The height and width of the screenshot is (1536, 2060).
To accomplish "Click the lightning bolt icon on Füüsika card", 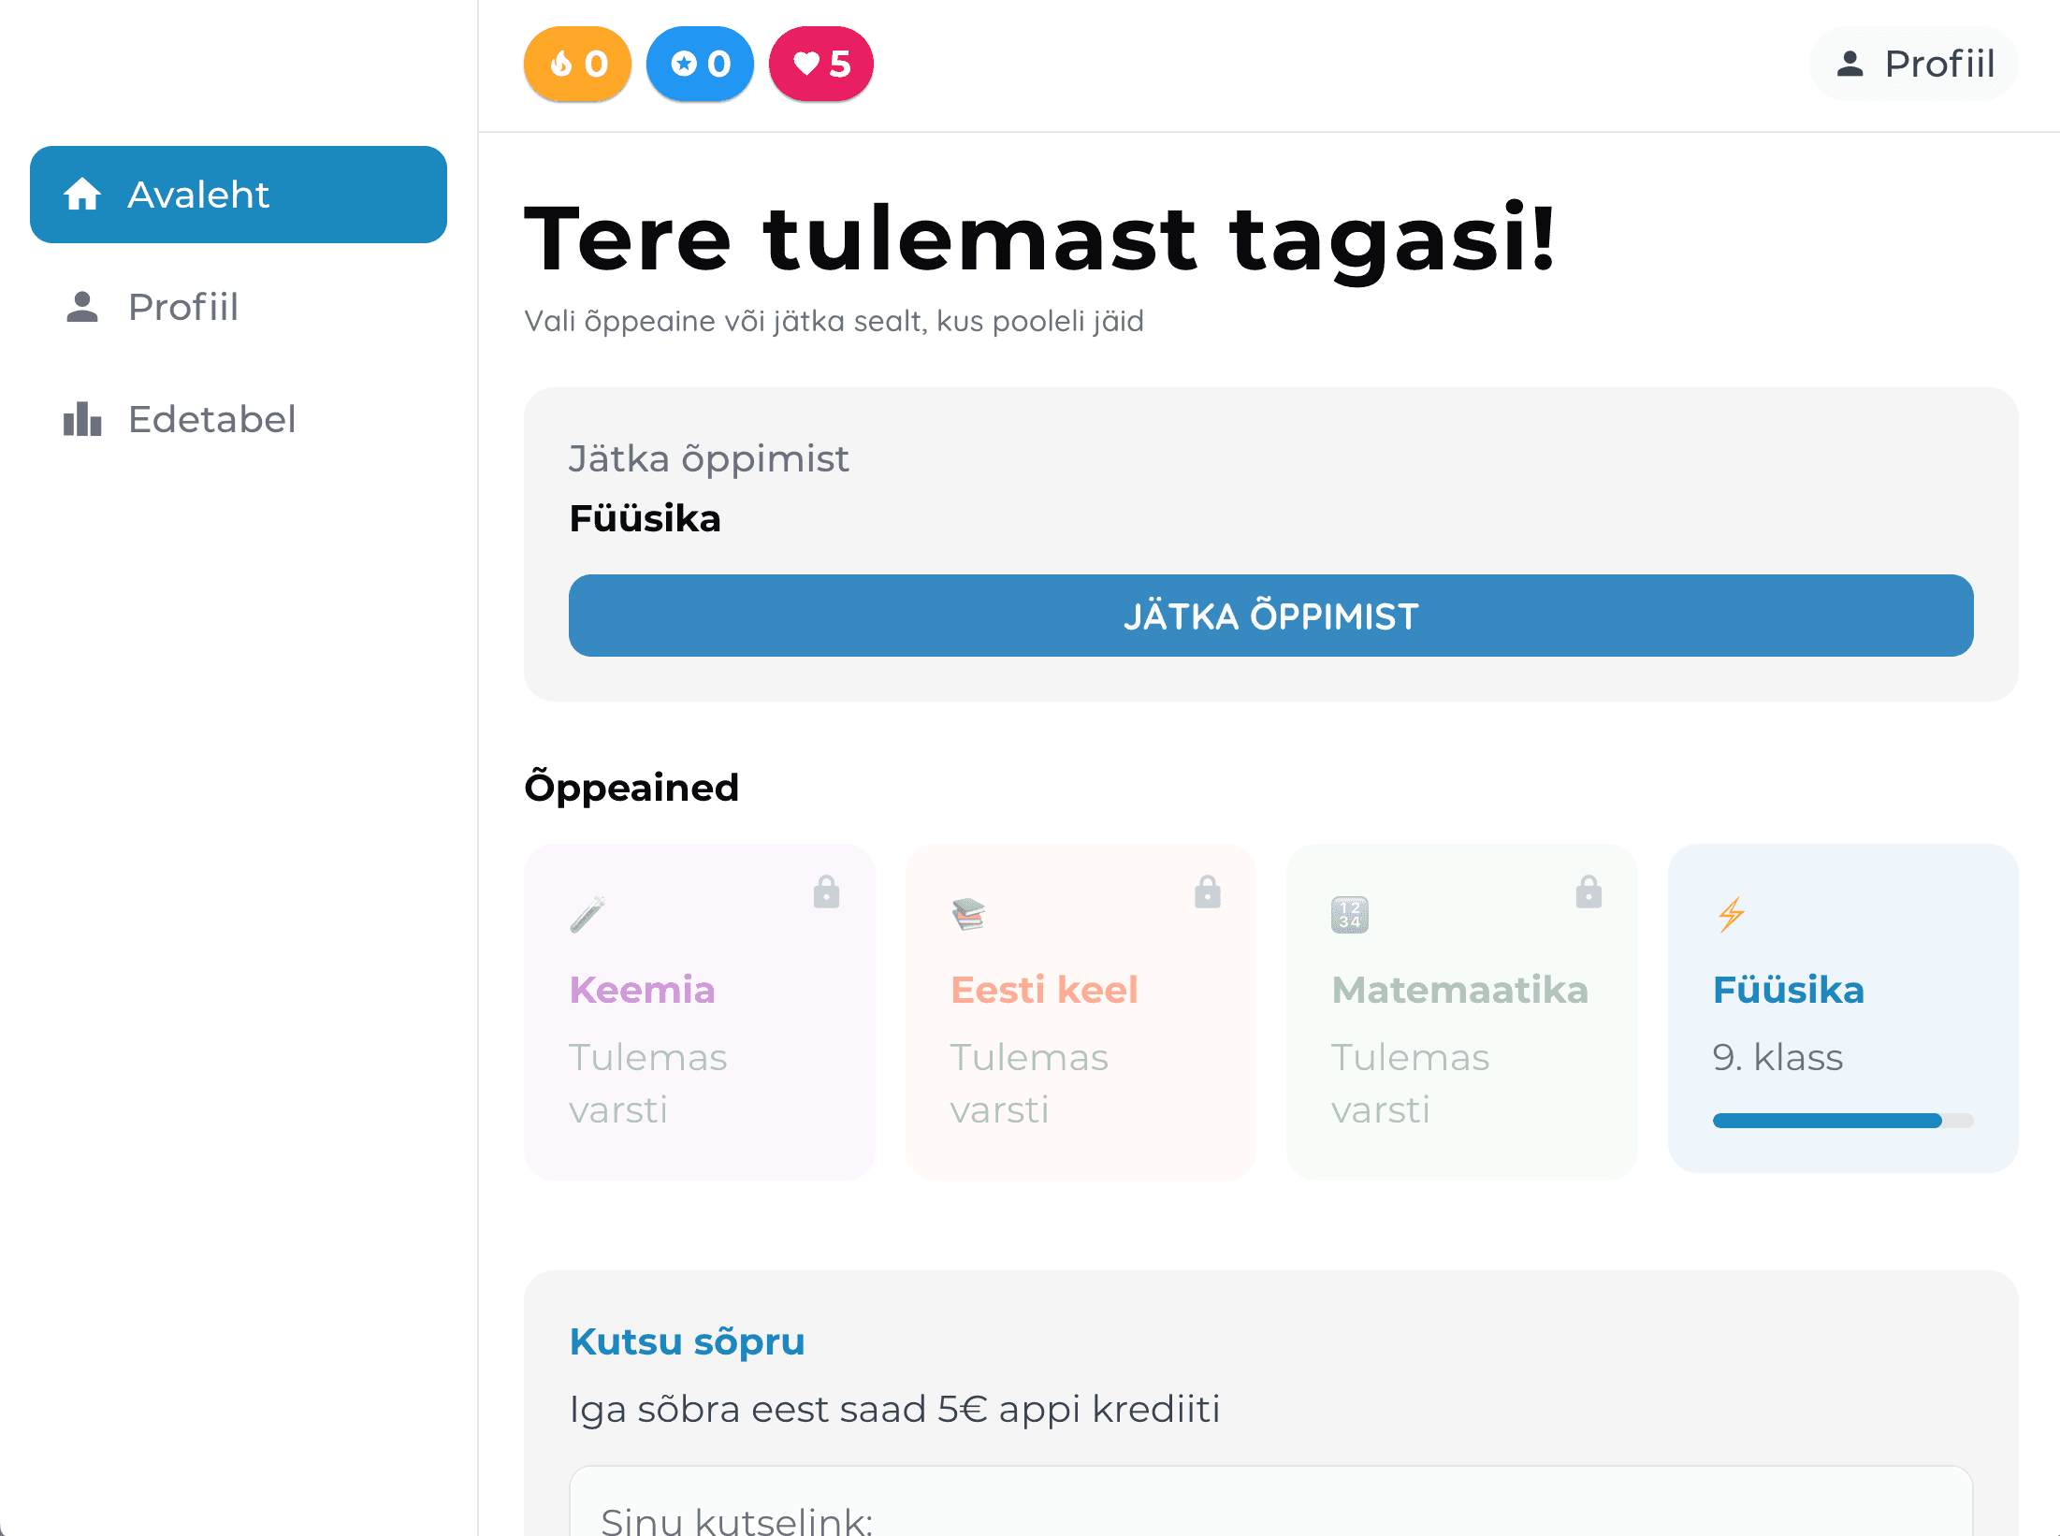I will tap(1732, 914).
